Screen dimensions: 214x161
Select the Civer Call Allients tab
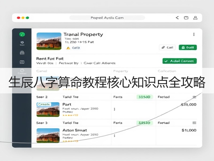100,63
